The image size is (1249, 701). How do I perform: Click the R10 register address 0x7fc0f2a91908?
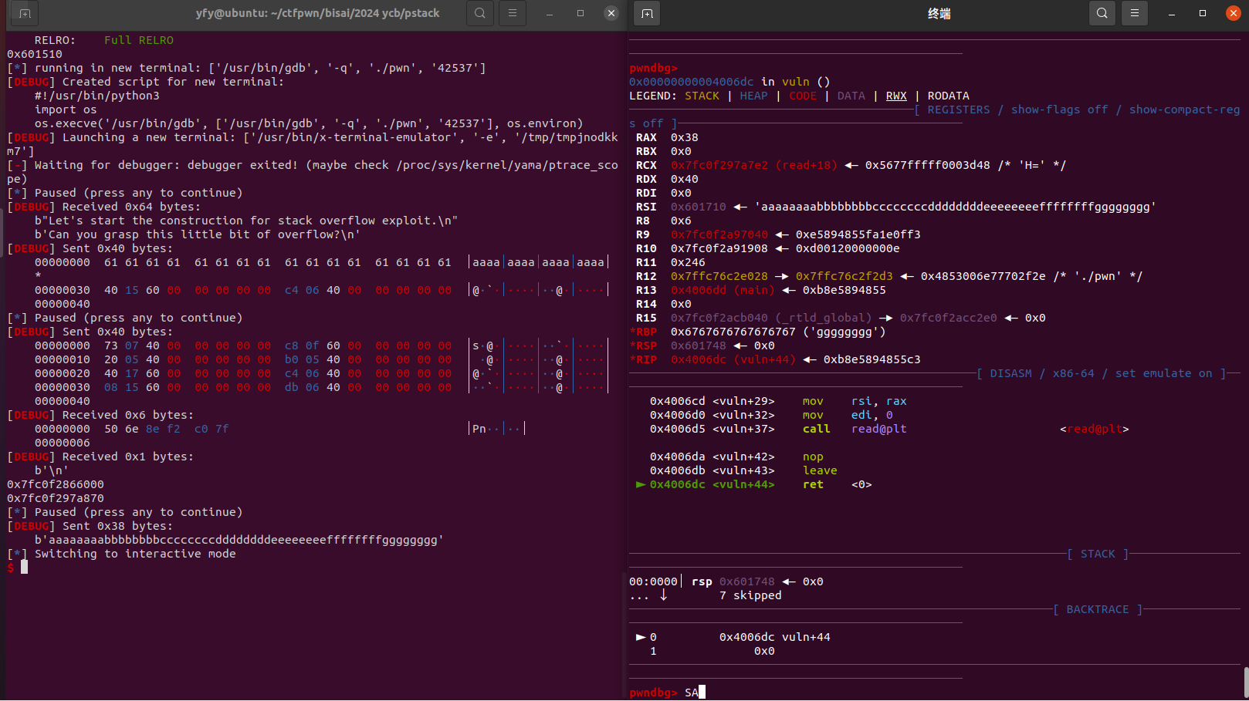click(x=719, y=248)
